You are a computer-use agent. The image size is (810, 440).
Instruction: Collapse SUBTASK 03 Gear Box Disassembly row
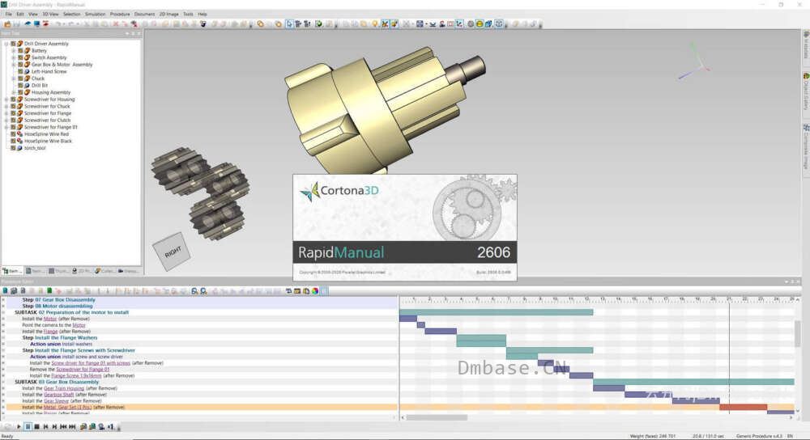point(3,382)
